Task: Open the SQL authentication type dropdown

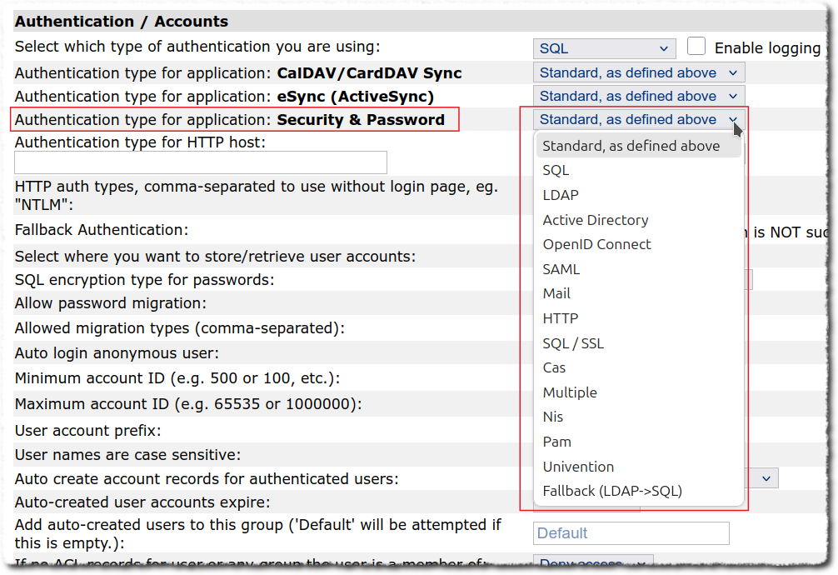Action: (x=604, y=49)
